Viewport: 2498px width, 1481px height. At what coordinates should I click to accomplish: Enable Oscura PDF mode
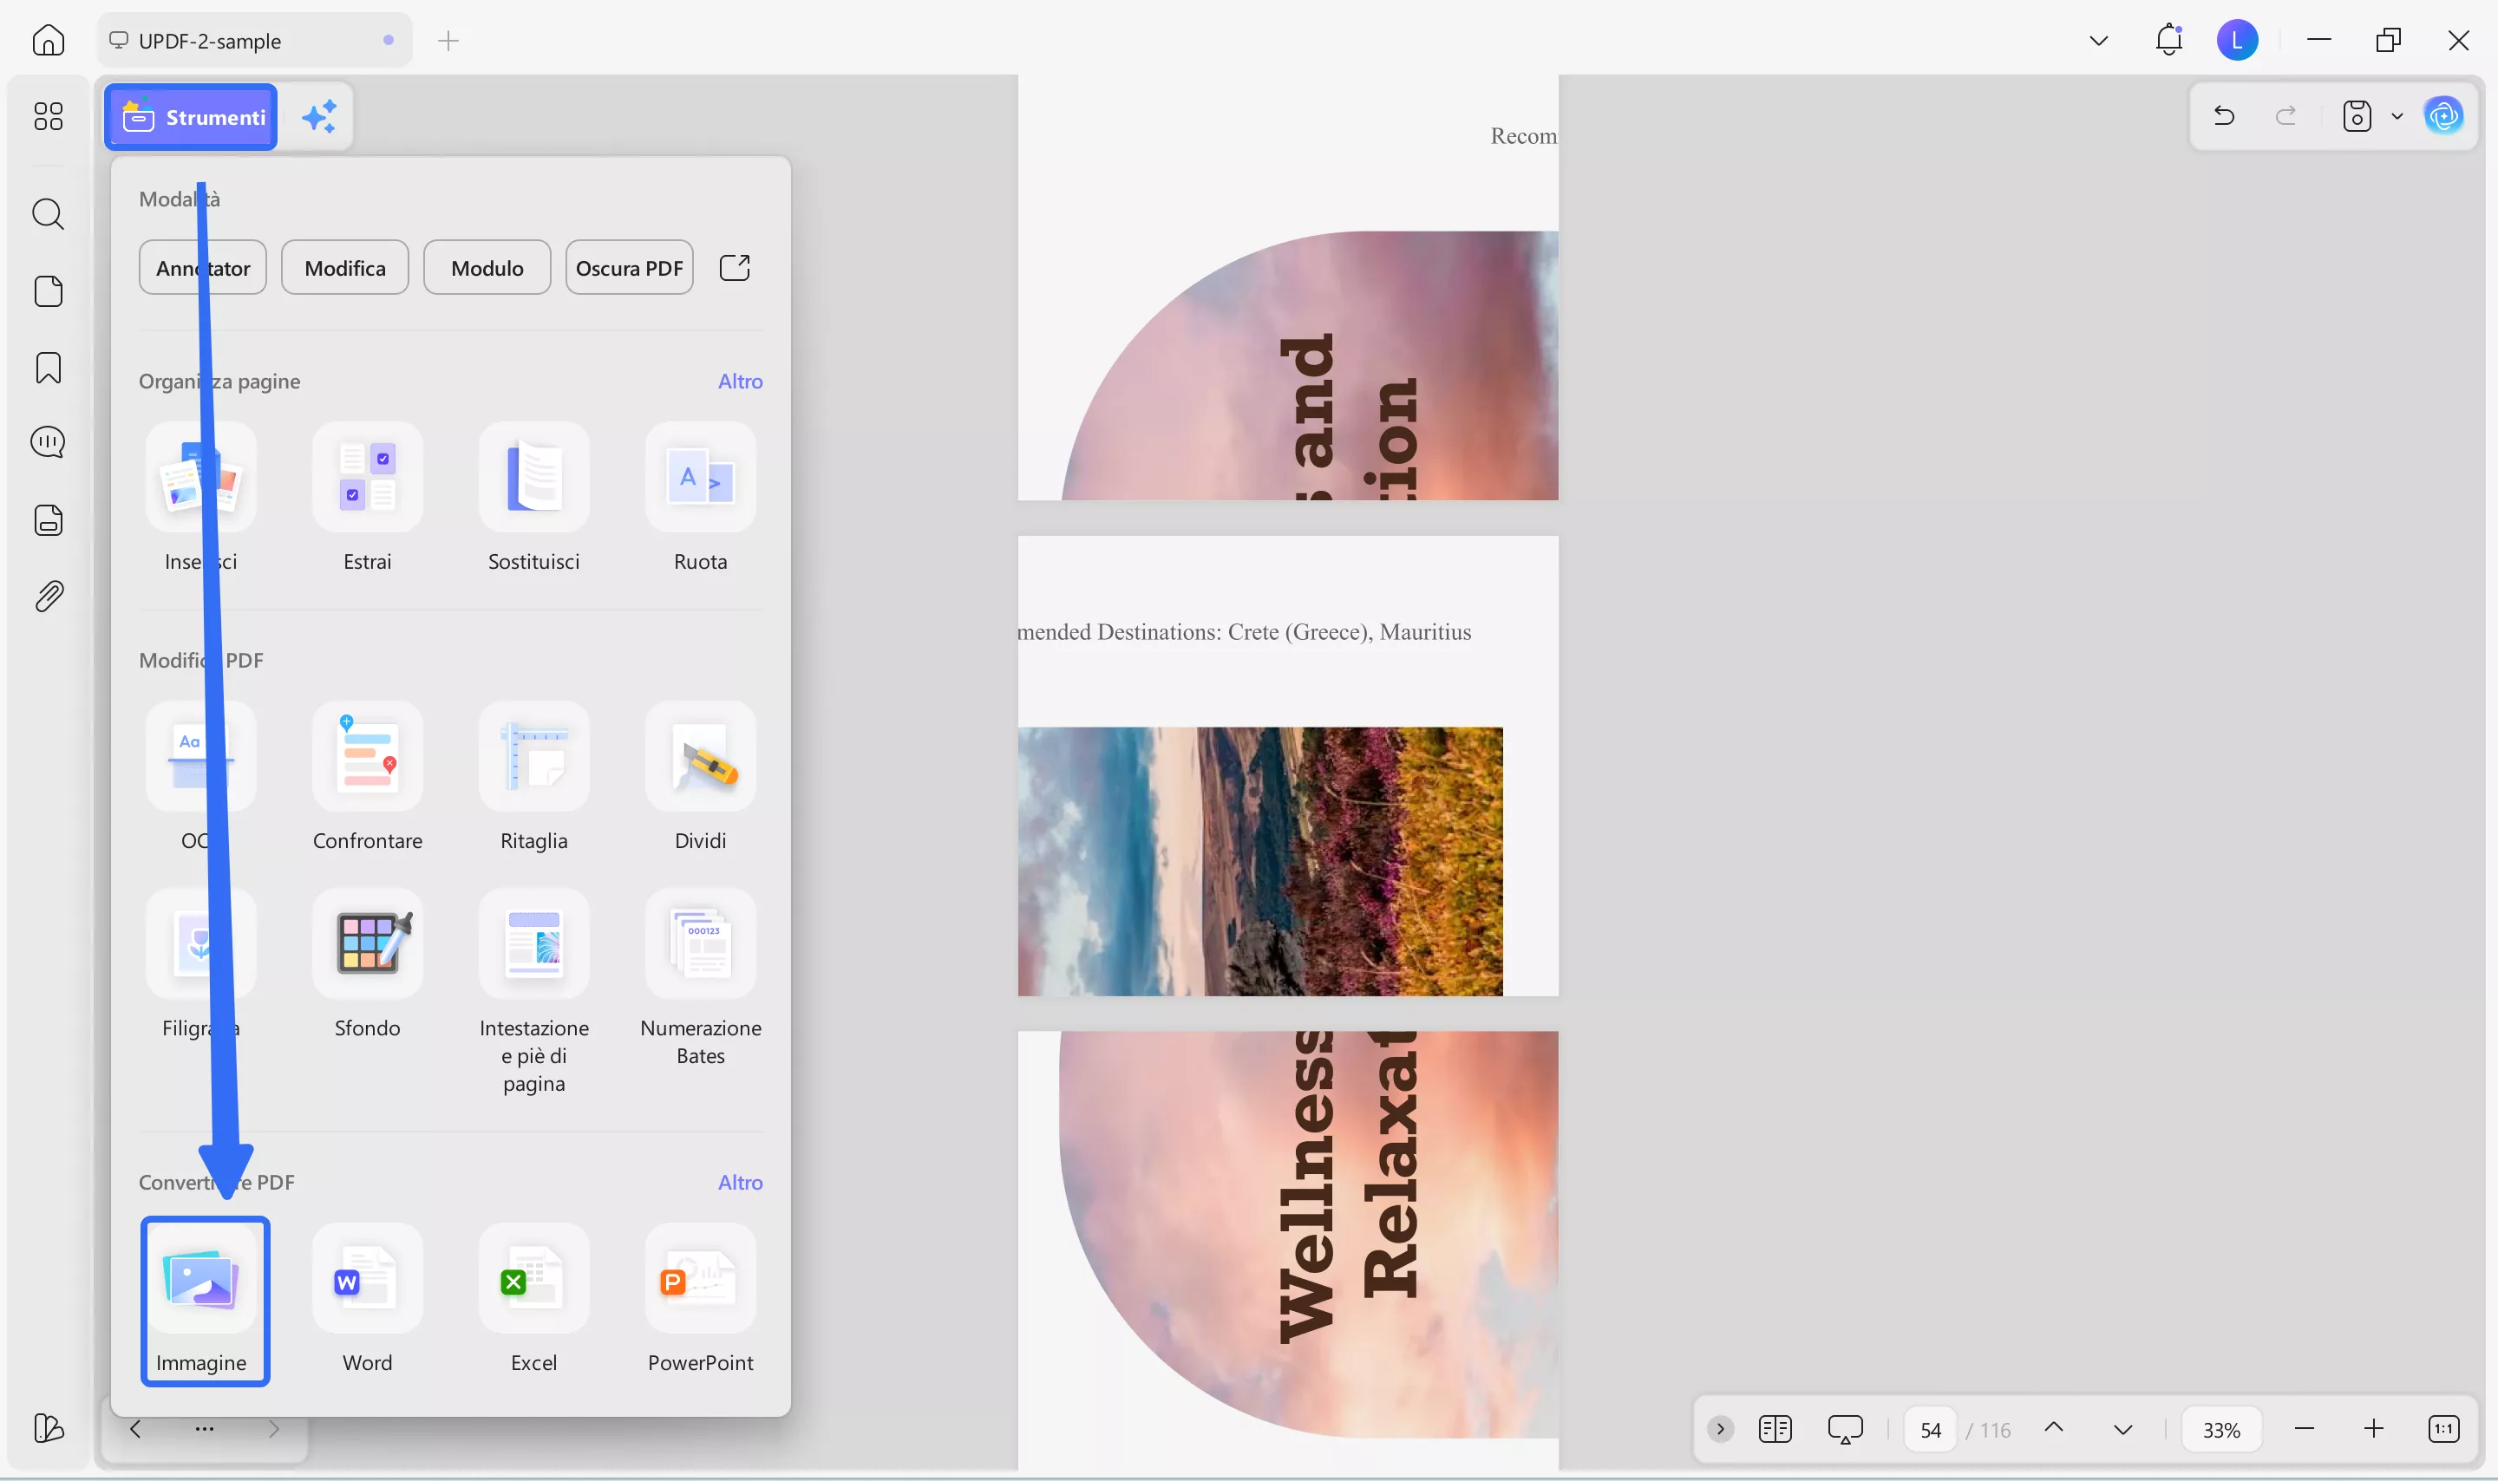[629, 266]
